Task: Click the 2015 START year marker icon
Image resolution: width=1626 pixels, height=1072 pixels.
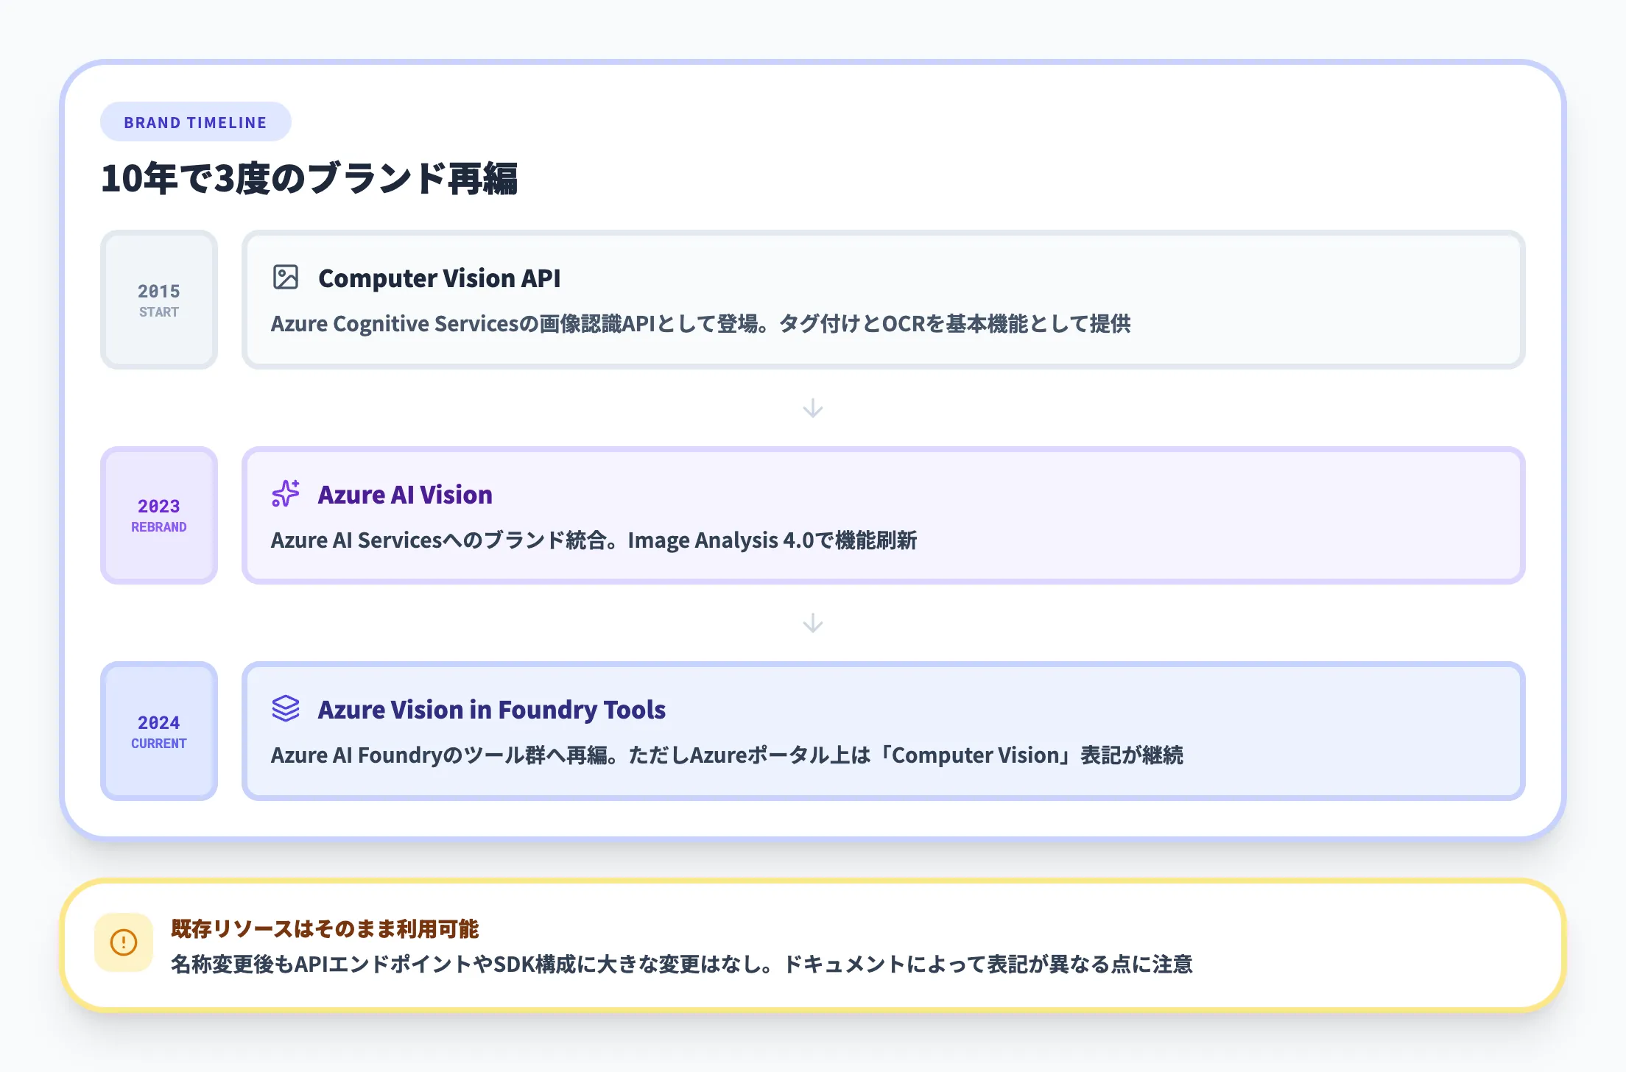Action: [x=158, y=299]
